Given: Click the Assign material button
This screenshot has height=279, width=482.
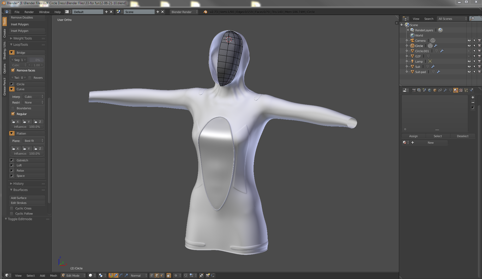Looking at the screenshot, I should coord(413,136).
